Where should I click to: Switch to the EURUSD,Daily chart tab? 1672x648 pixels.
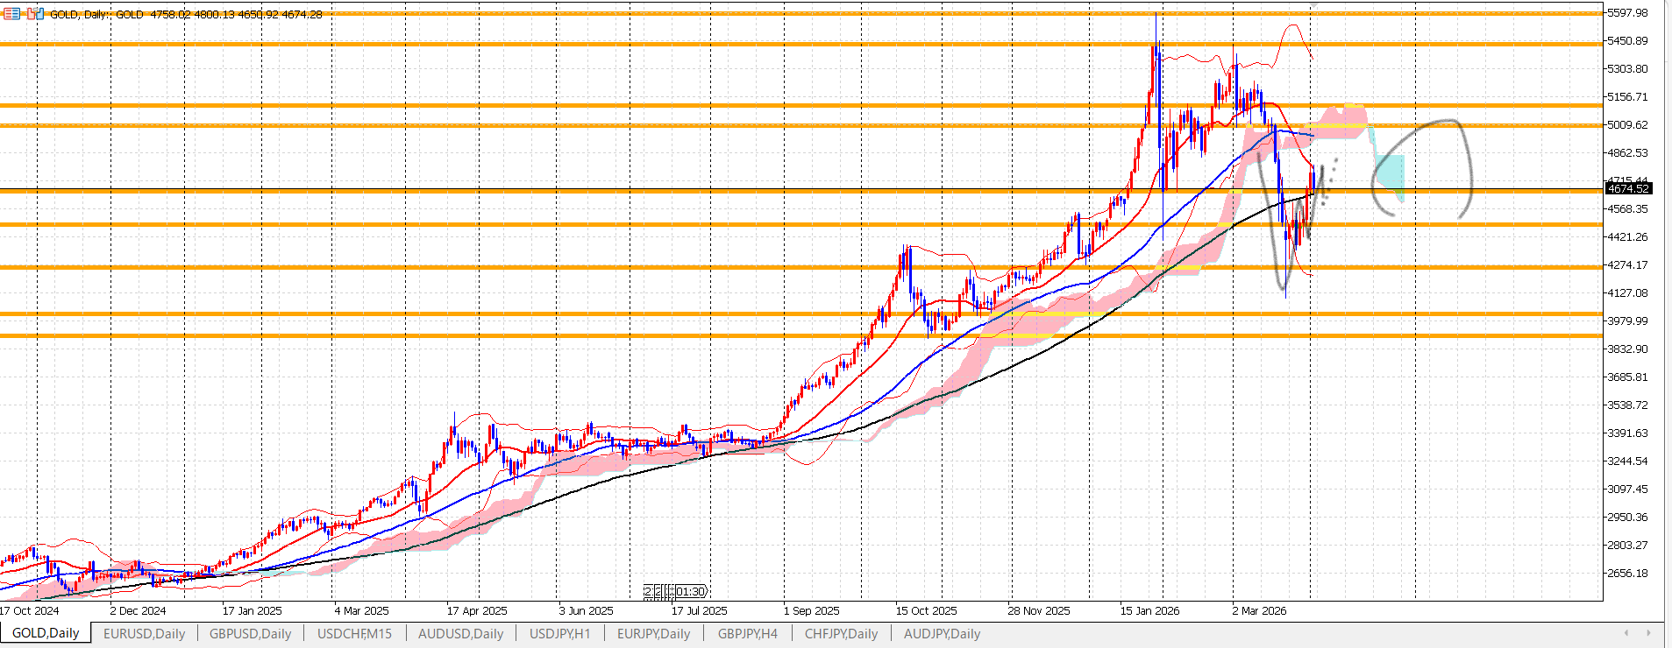pyautogui.click(x=144, y=634)
